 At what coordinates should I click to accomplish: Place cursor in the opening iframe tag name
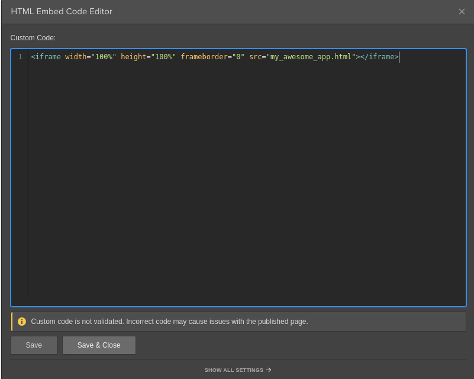pos(48,57)
